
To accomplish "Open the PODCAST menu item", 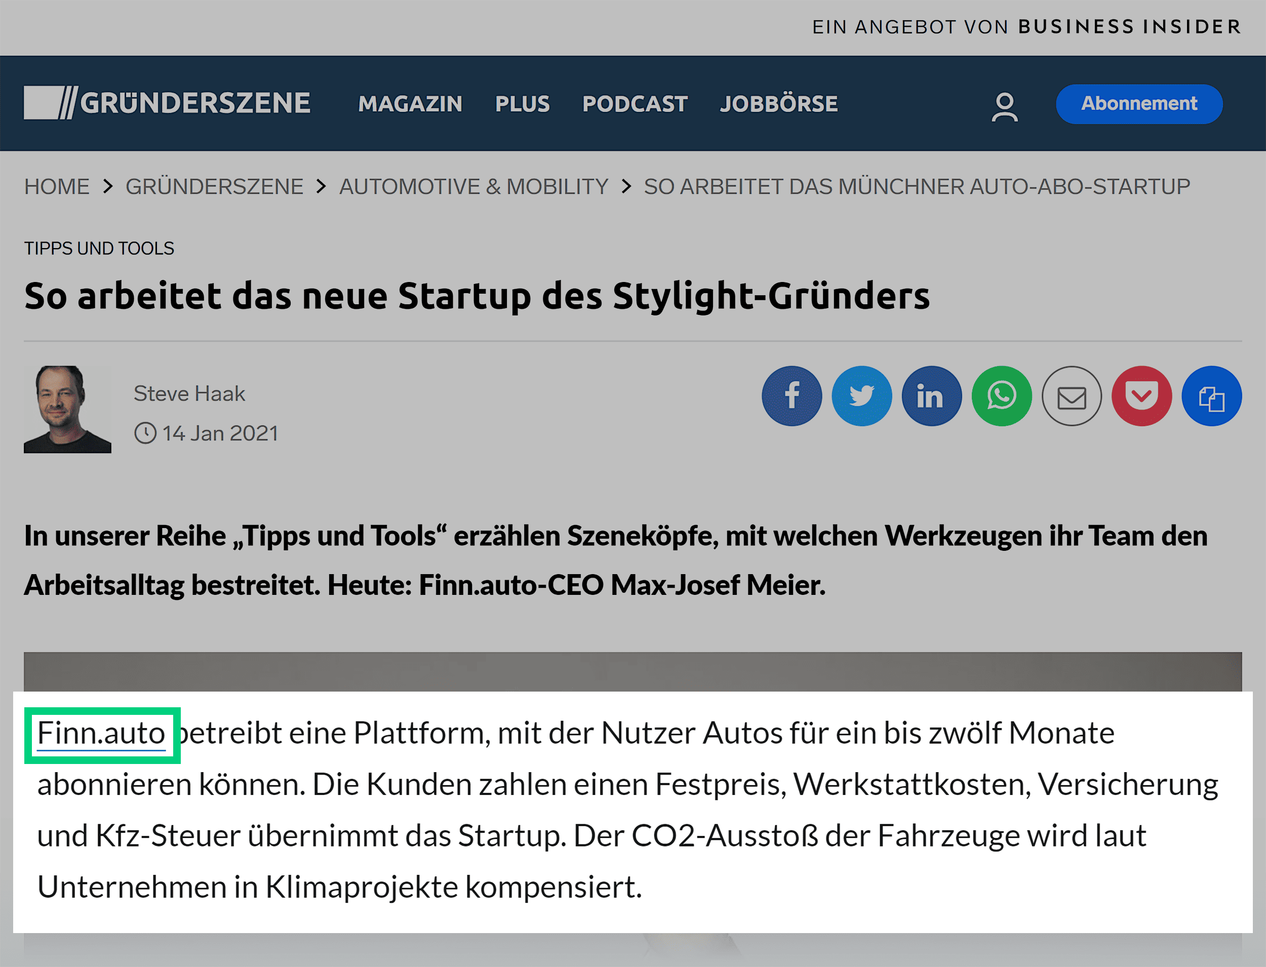I will (x=635, y=104).
